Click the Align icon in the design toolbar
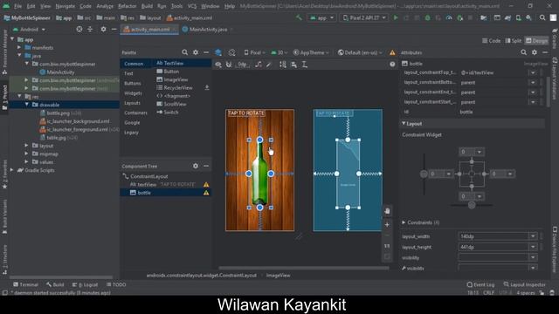Viewport: 559px width, 314px height. [x=293, y=65]
